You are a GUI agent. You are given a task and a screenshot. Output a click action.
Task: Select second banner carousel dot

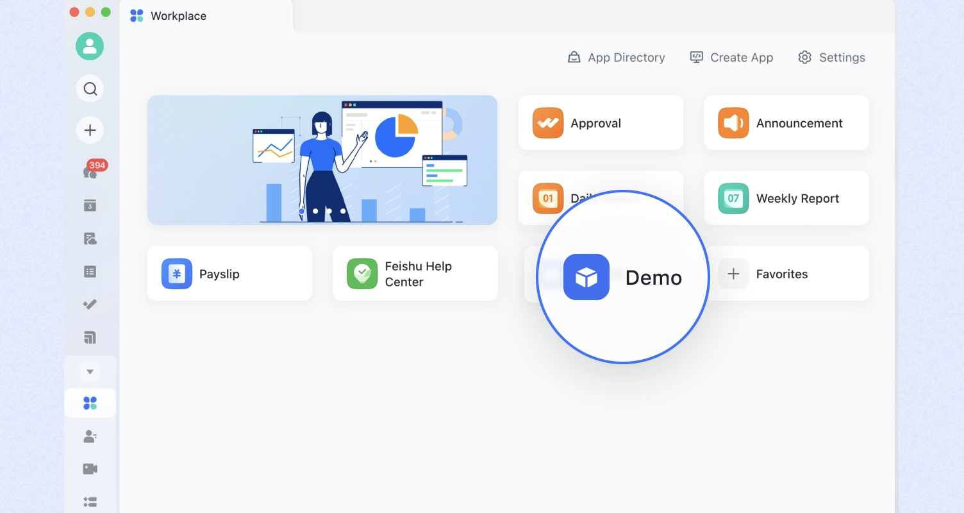coord(315,211)
